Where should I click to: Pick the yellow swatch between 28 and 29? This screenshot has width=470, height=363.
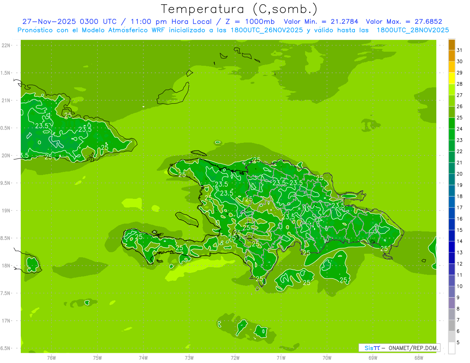[452, 78]
